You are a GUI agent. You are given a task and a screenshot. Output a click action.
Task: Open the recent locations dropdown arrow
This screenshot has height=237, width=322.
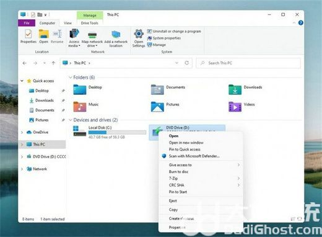(x=45, y=63)
